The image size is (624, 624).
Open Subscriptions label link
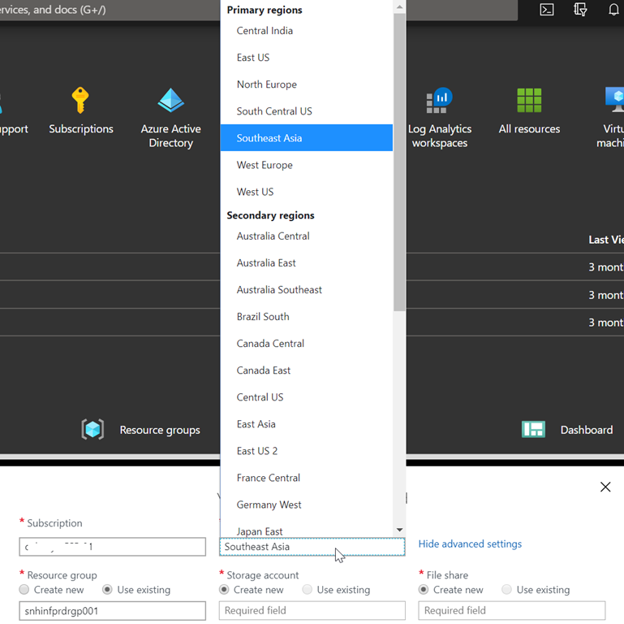81,128
